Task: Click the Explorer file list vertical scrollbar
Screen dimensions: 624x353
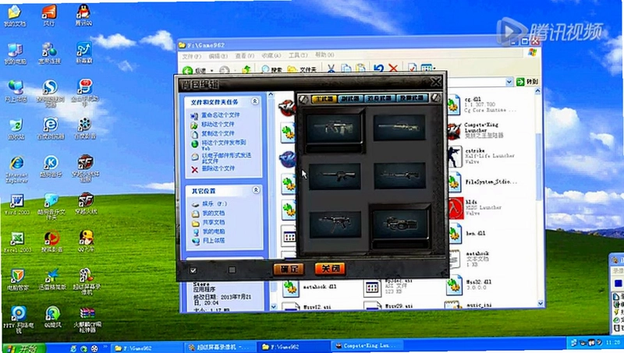Action: 537,197
